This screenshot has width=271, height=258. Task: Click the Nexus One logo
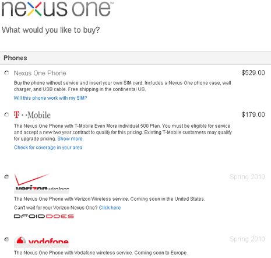coord(58,9)
